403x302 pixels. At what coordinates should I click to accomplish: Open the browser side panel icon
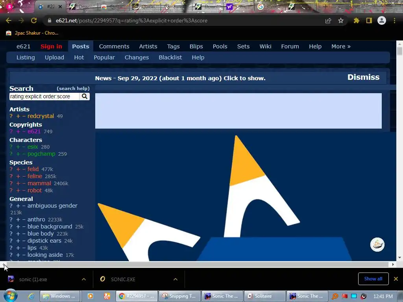[x=369, y=20]
